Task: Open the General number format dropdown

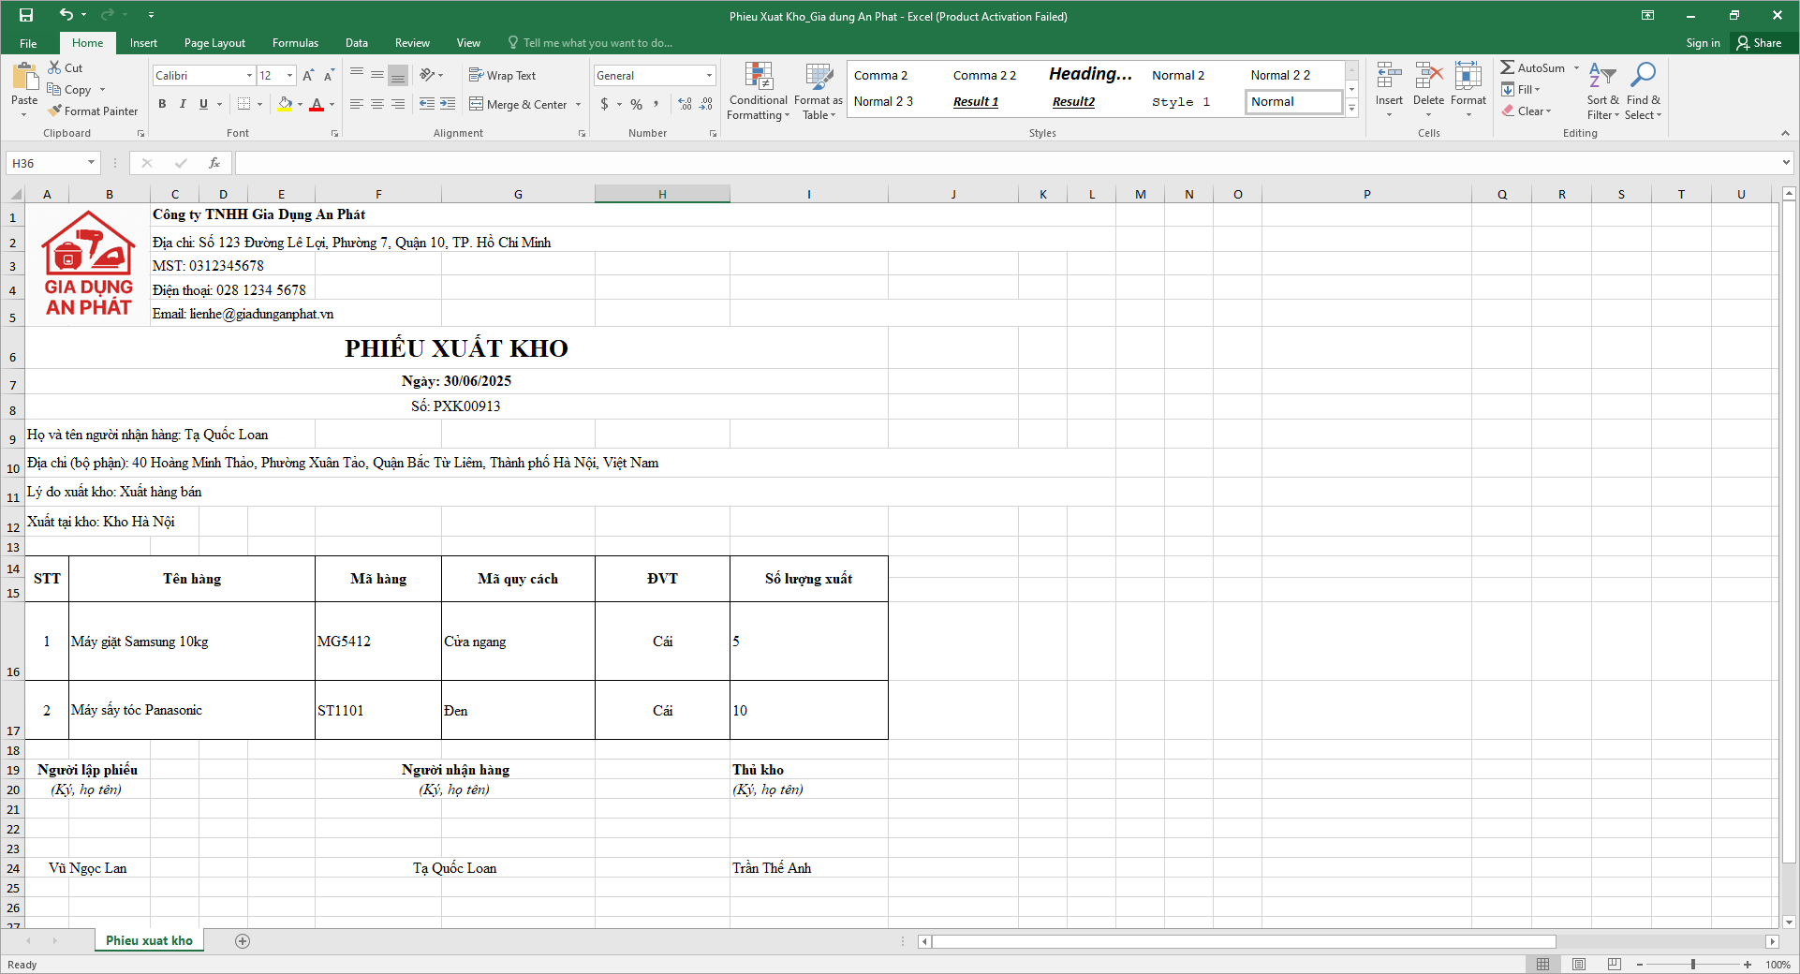Action: (x=709, y=75)
